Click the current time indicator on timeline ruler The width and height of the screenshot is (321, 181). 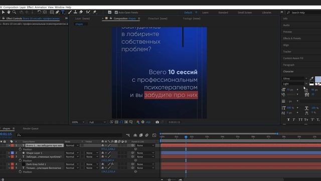[186, 137]
